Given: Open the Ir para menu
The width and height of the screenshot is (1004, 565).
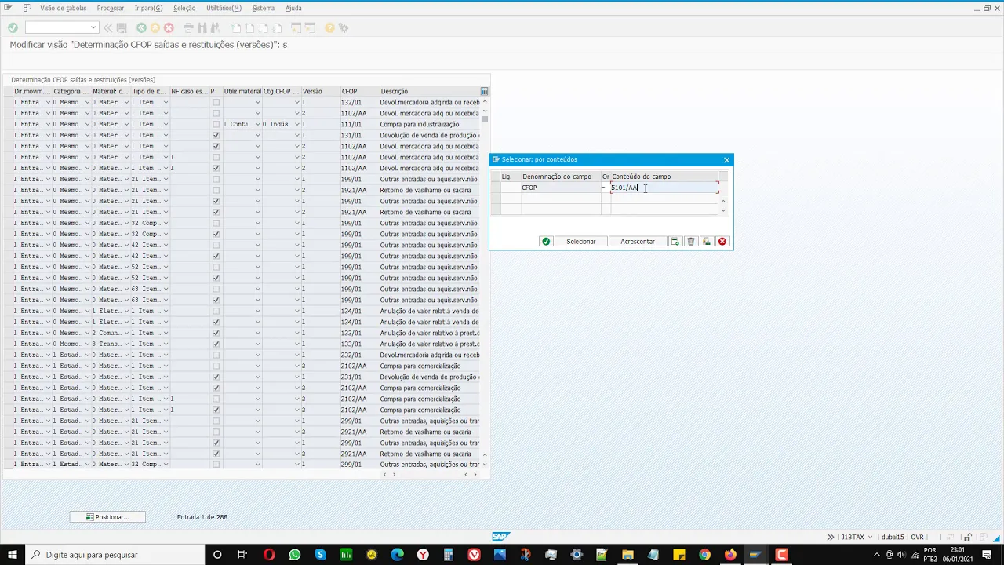Looking at the screenshot, I should pyautogui.click(x=148, y=8).
